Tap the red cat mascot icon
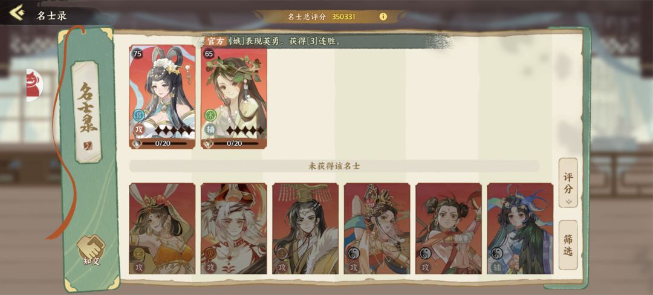This screenshot has height=295, width=653. [x=34, y=85]
